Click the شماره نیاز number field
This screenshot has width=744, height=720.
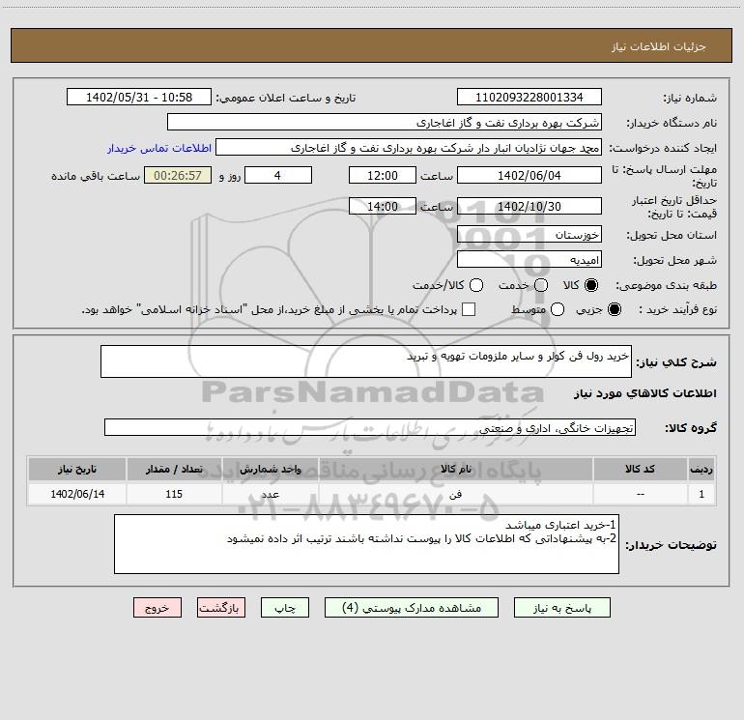tap(529, 97)
